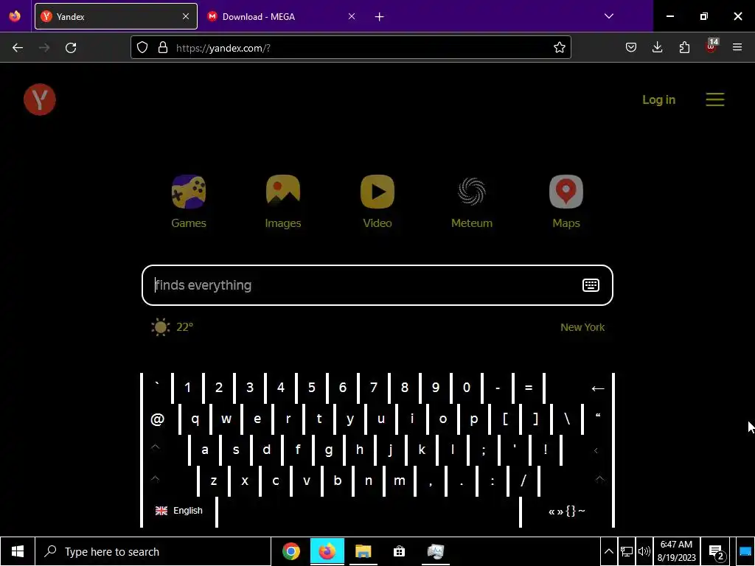List all tabs dropdown arrow
The image size is (755, 566).
[x=608, y=16]
